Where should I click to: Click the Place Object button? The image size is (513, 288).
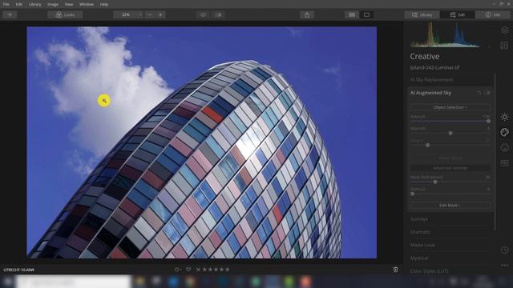[450, 158]
